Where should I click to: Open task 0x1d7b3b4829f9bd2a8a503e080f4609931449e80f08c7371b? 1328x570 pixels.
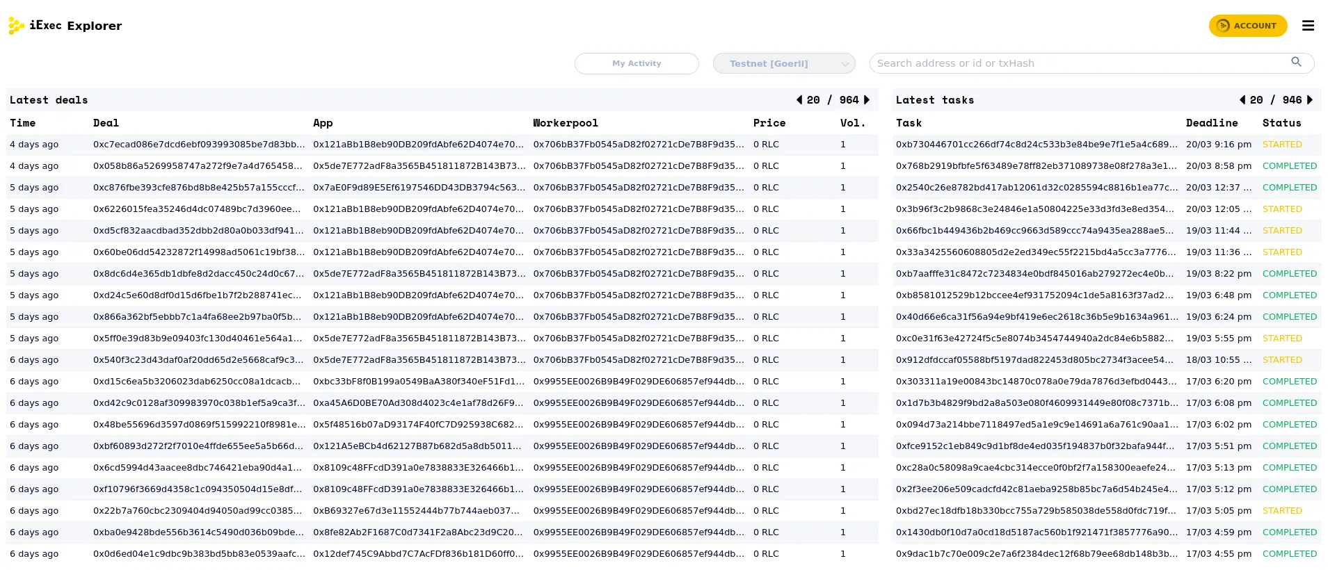point(1037,403)
